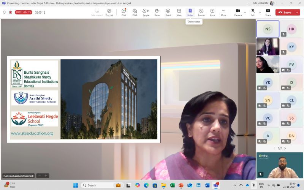Viewport: 304px width, 190px height.
Task: Select the HR participant tile
Action: (291, 29)
